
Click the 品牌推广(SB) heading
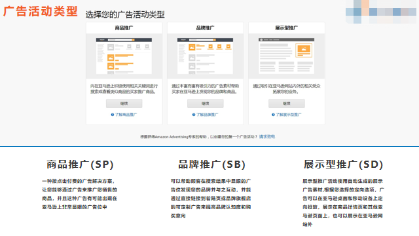coord(211,165)
